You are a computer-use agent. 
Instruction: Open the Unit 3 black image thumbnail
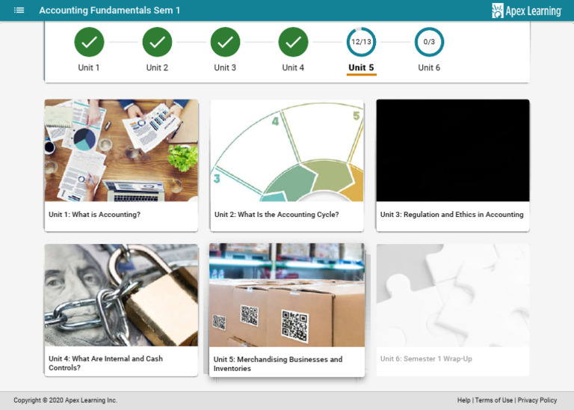[x=453, y=150]
